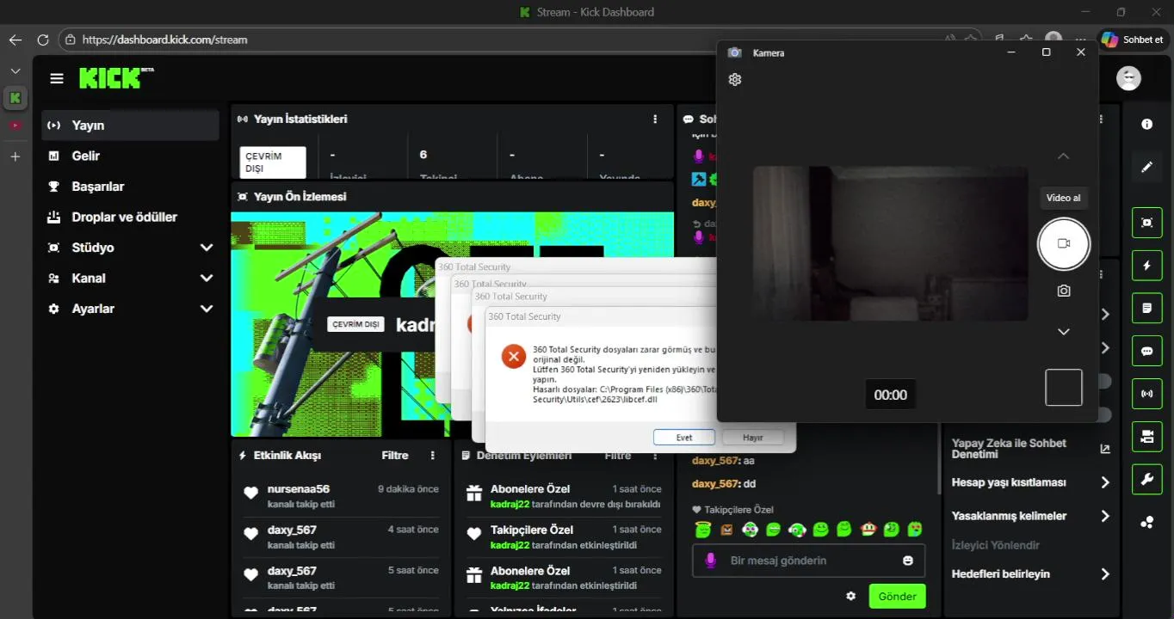Open the Kick hamburger menu

pos(57,78)
